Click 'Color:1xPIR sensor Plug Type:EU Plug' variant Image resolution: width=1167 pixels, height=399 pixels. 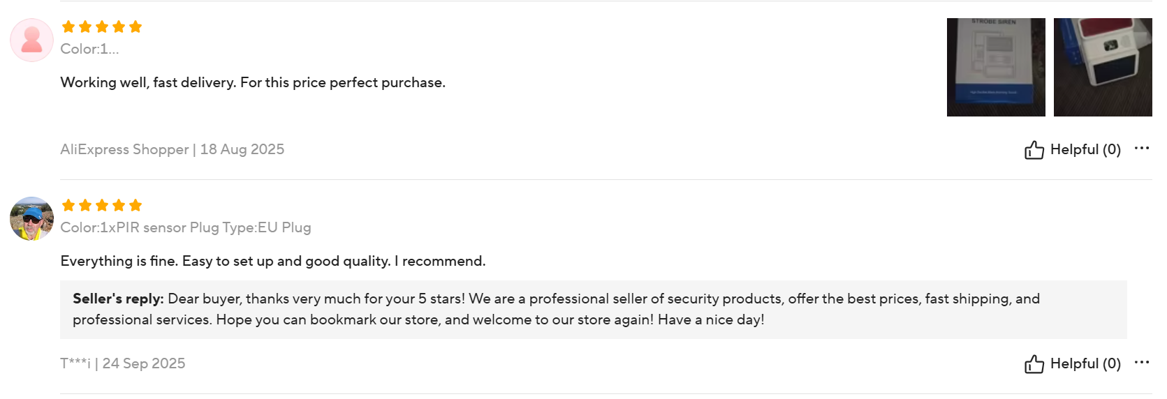186,227
